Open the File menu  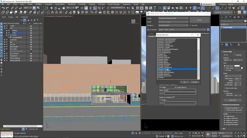[x=3, y=4]
